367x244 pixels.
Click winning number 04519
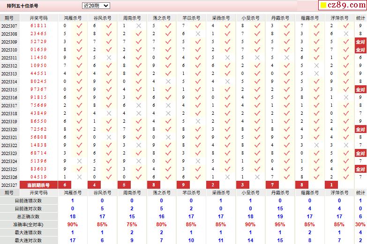(38, 177)
